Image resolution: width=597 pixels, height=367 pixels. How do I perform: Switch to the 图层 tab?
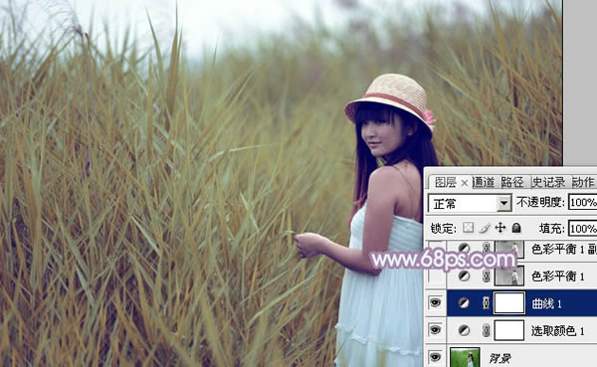[445, 182]
